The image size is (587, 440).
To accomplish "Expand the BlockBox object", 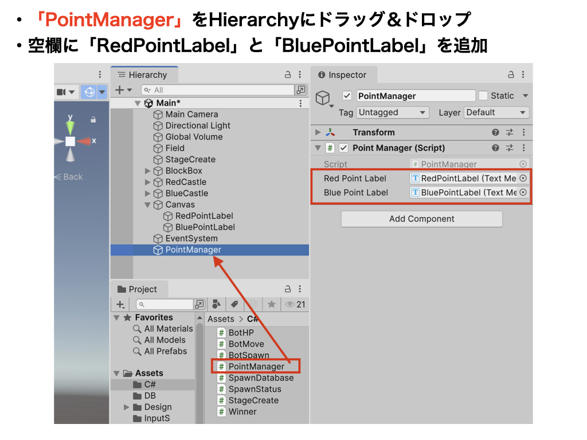I will (147, 171).
